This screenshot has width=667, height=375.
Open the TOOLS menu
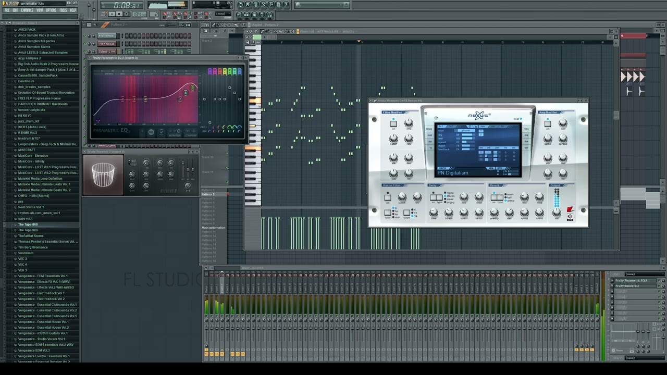click(x=63, y=10)
